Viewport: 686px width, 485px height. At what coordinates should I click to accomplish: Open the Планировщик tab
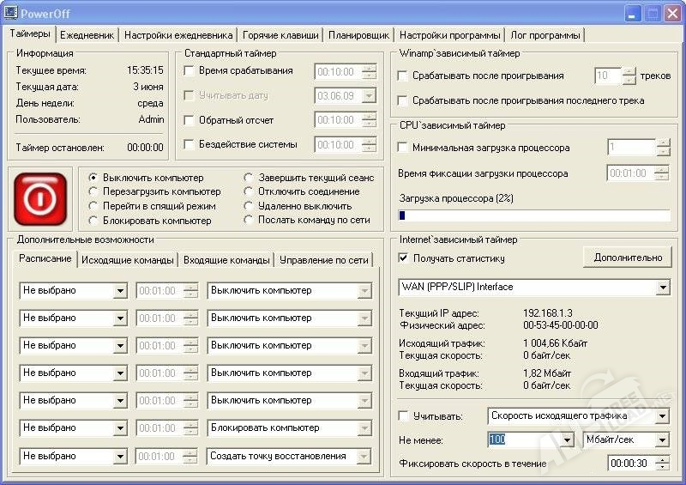coord(358,35)
